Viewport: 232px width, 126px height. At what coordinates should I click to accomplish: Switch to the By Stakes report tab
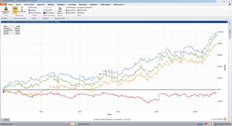click(4, 18)
